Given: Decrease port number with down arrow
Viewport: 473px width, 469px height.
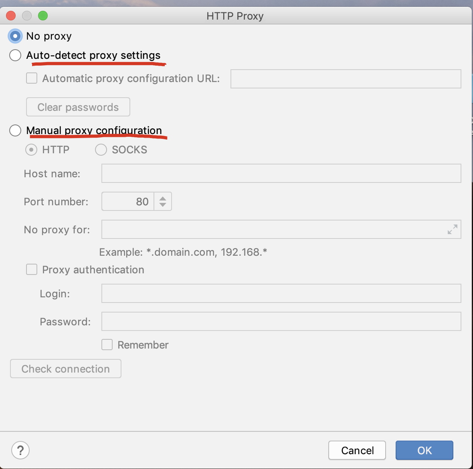Looking at the screenshot, I should pos(163,204).
